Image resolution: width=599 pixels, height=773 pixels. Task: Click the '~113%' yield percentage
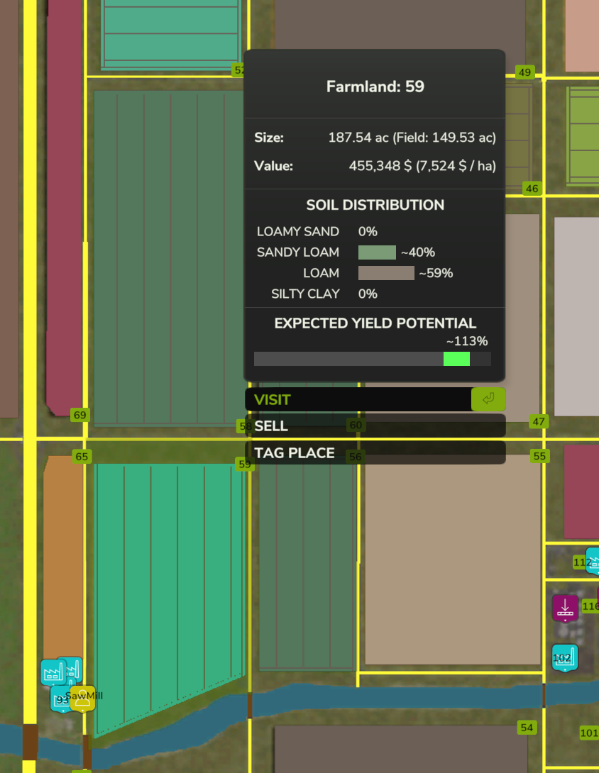pyautogui.click(x=467, y=341)
